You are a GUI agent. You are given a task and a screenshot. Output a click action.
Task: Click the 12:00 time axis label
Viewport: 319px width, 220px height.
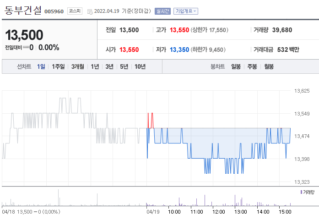[218, 212]
